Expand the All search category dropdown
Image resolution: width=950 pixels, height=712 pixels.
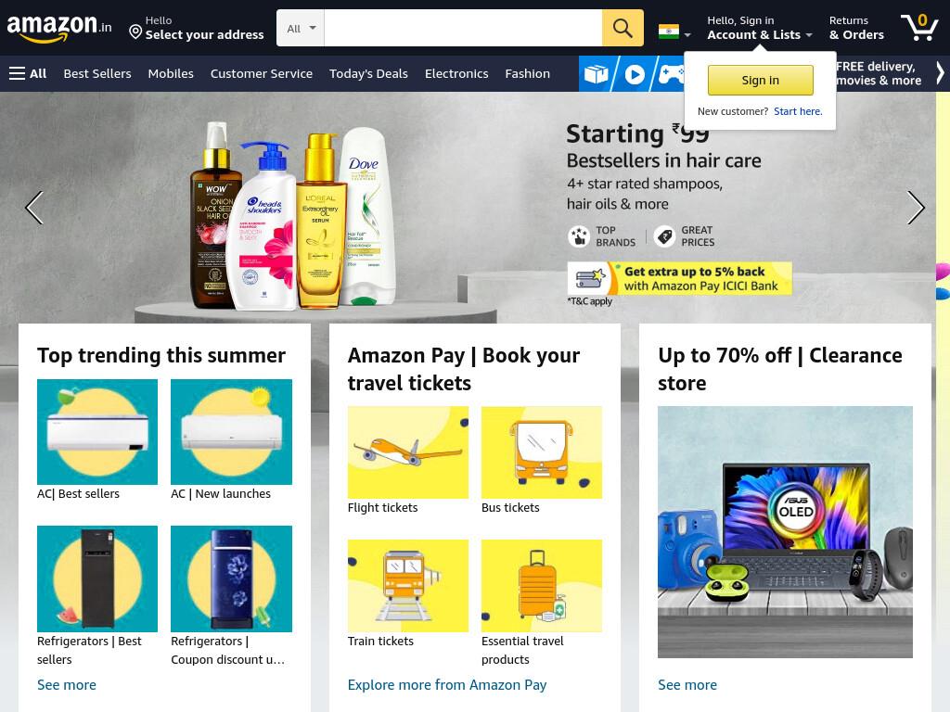pyautogui.click(x=301, y=28)
